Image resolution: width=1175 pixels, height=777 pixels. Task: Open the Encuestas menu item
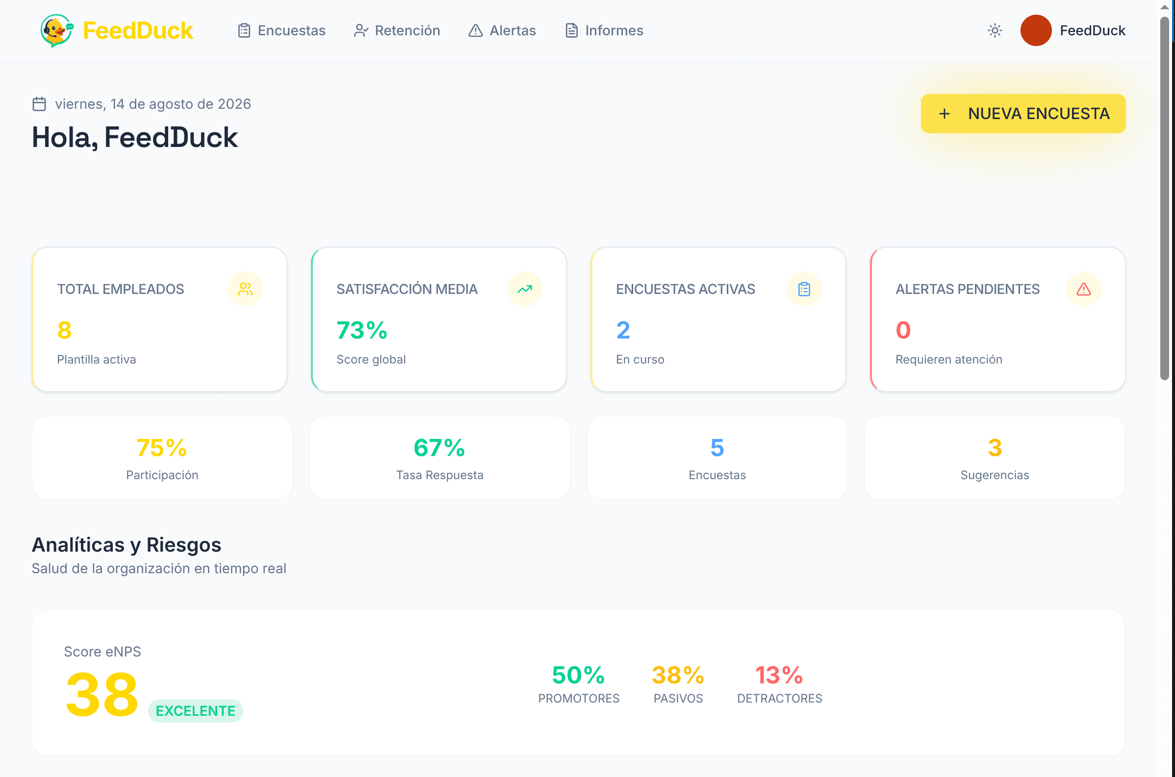[281, 31]
